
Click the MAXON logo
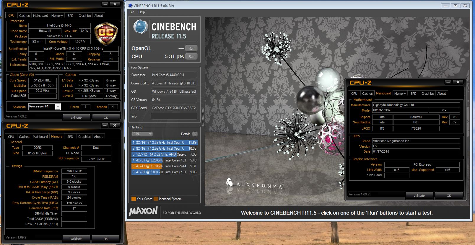[143, 211]
